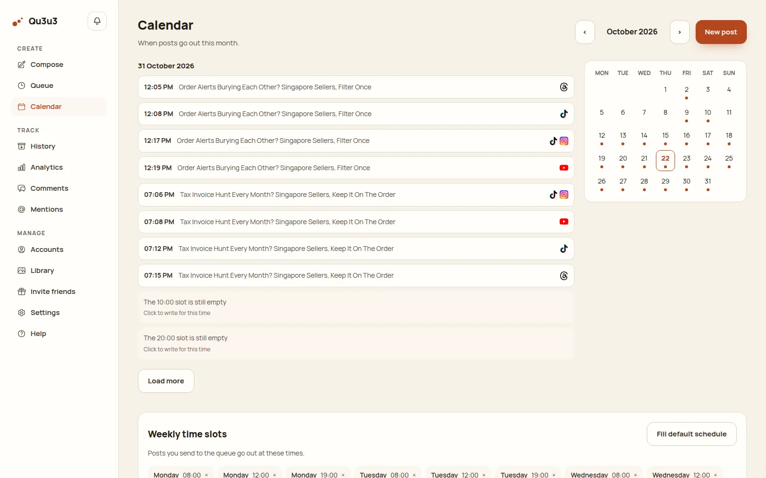Screen dimensions: 766x478
Task: Open Compose in the sidebar
Action: coord(59,65)
